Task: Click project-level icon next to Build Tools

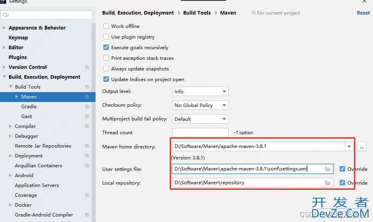Action: pyautogui.click(x=87, y=87)
